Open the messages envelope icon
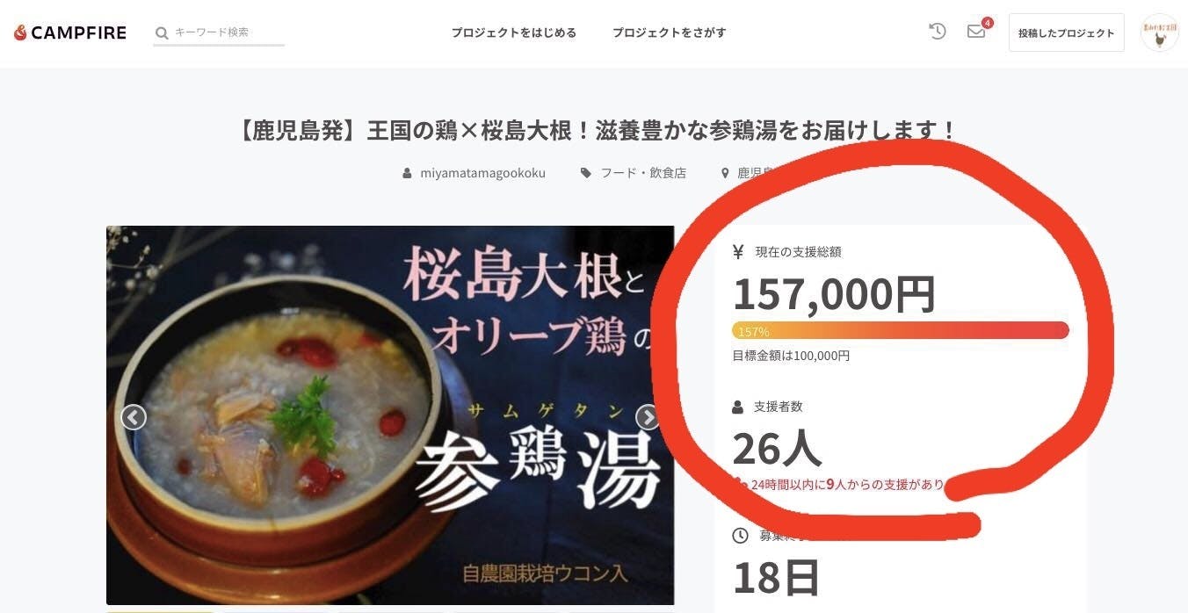Screen dimensions: 1188x613 975,32
